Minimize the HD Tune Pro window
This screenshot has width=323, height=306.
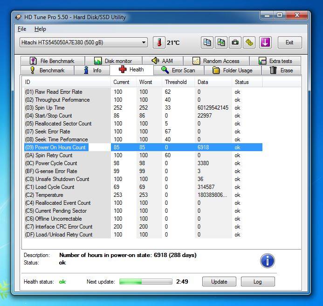(x=267, y=15)
